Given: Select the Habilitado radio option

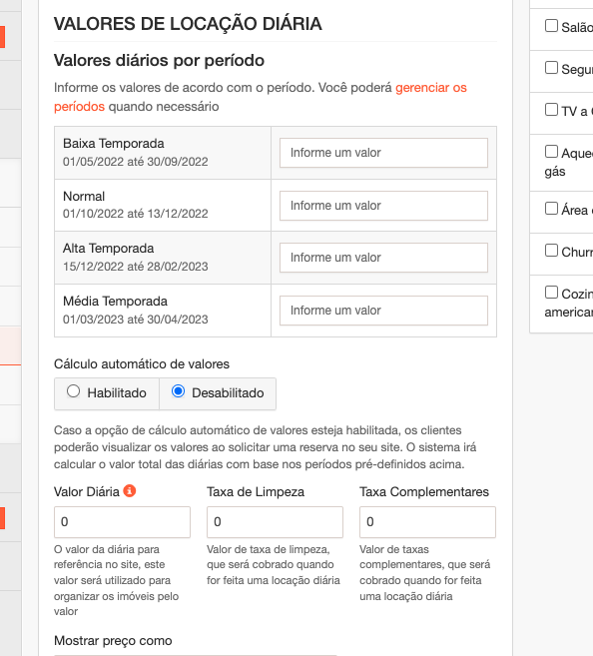Looking at the screenshot, I should (x=73, y=391).
